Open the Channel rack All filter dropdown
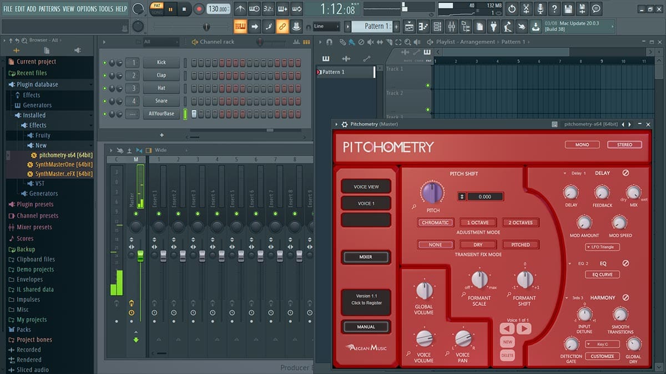 tap(160, 42)
